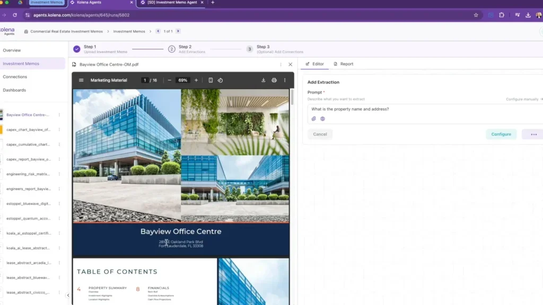Open the PDF viewer sidebar menu
The width and height of the screenshot is (543, 305).
pyautogui.click(x=81, y=80)
